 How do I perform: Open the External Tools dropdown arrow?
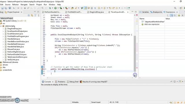69,8
